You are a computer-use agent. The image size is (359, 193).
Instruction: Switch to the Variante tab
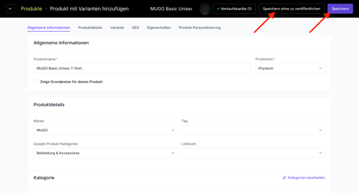117,28
